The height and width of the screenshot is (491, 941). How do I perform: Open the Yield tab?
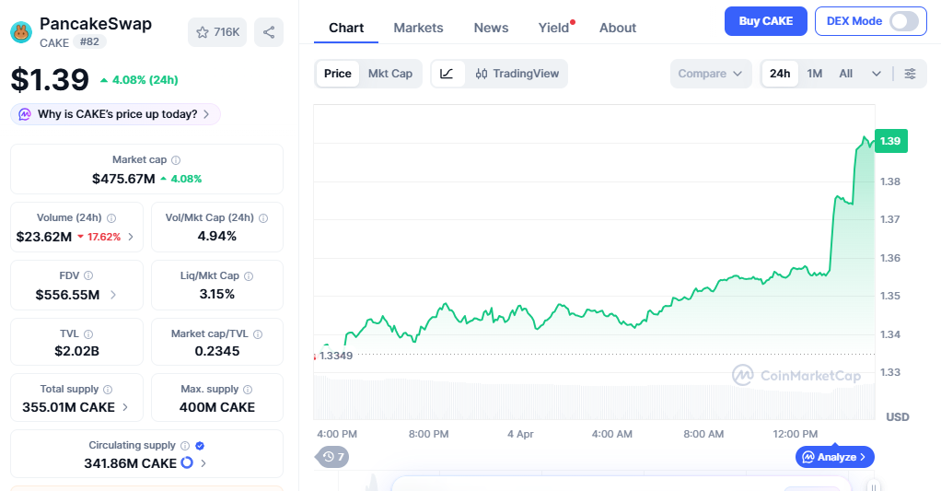tap(553, 28)
